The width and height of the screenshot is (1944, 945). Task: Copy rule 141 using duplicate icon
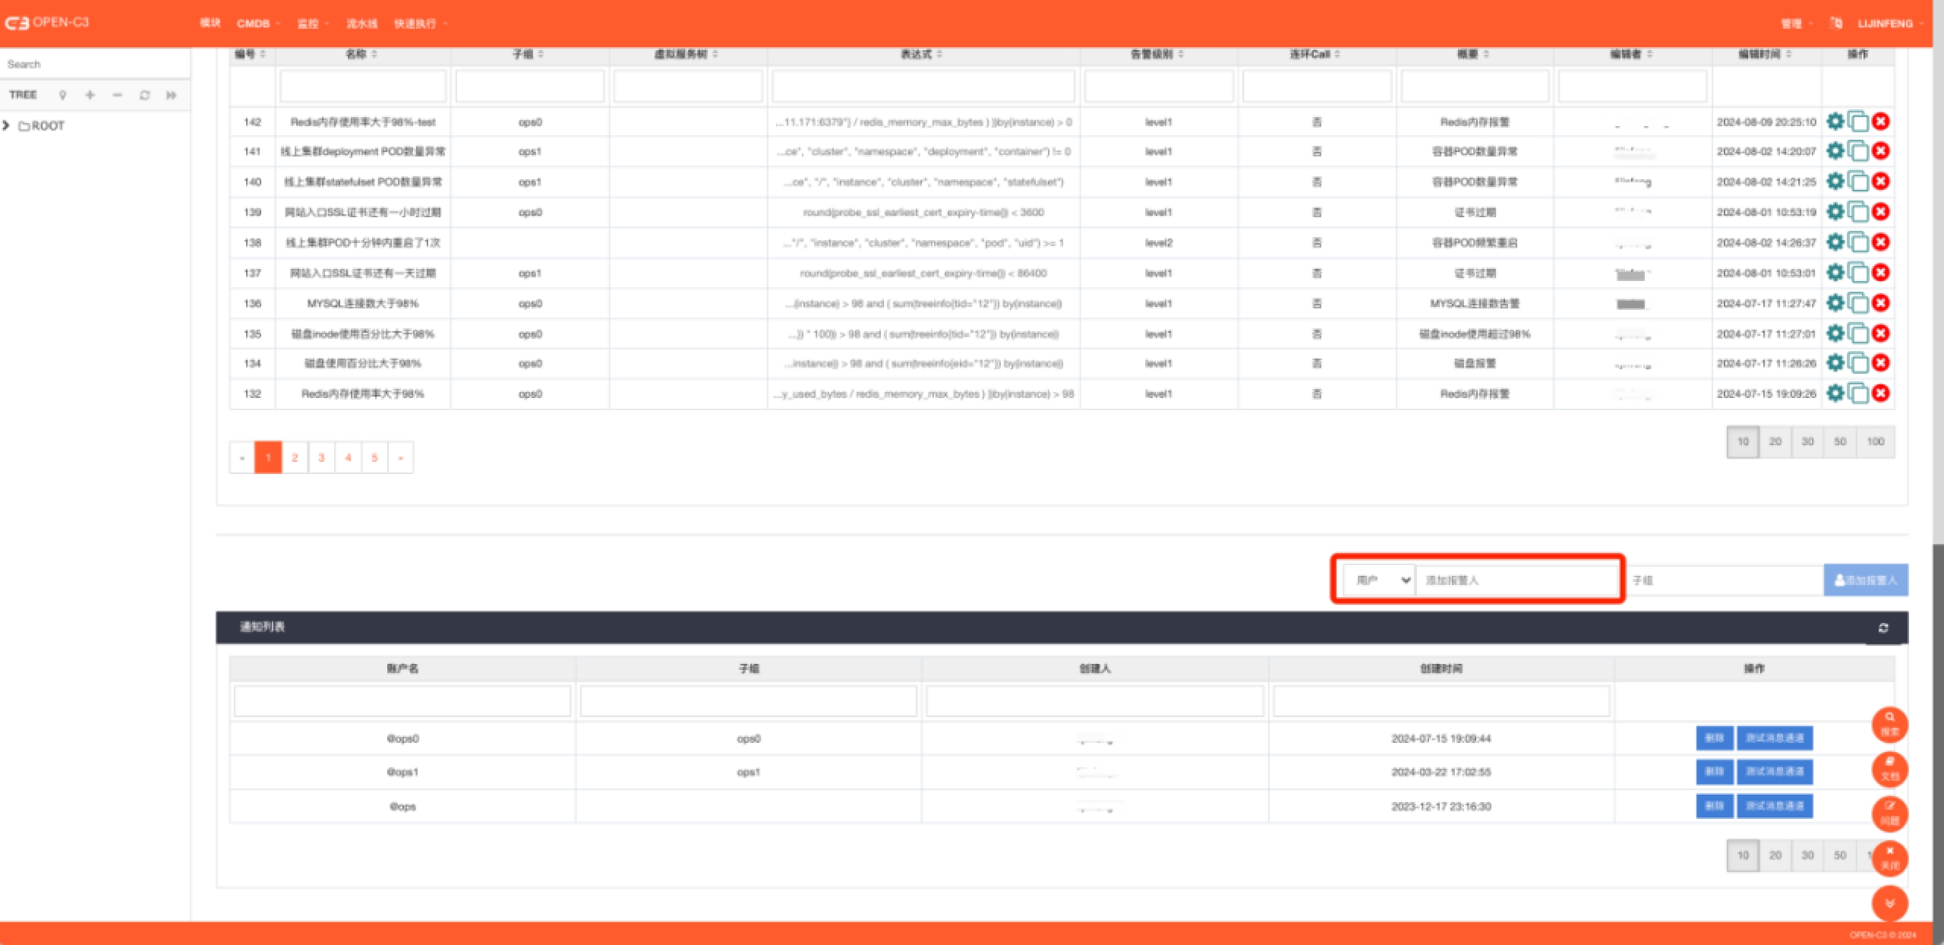click(1857, 151)
